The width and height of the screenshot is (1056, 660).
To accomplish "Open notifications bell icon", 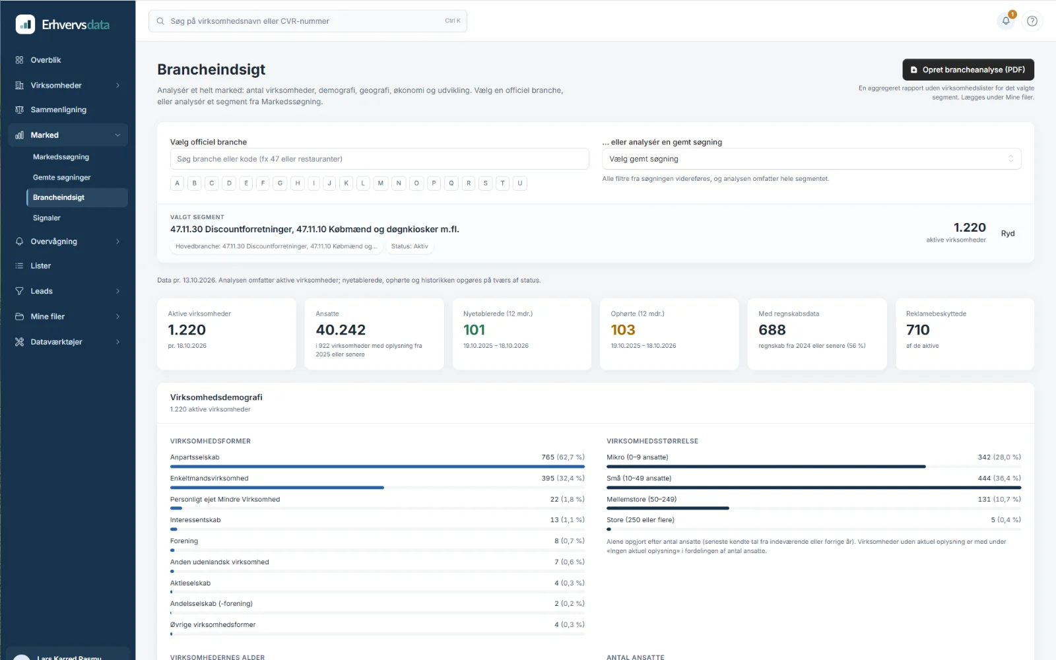I will tap(1006, 20).
